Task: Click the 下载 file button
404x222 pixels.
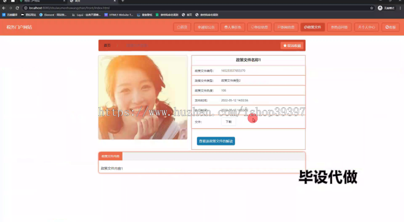Action: coord(228,122)
